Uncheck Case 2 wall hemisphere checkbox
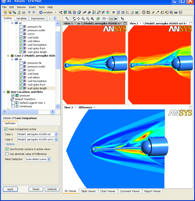This screenshot has width=195, height=201. click(21, 81)
